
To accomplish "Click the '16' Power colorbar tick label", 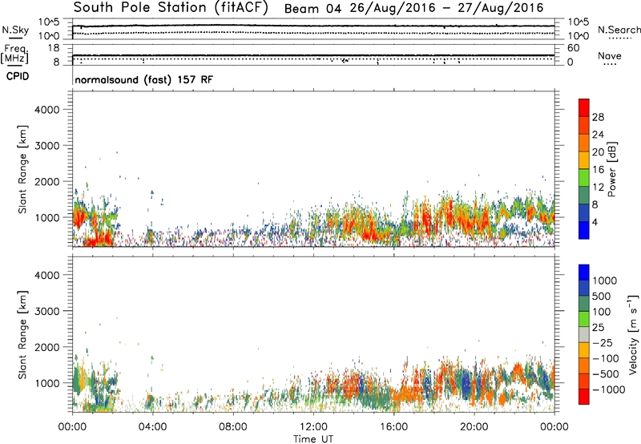I will (x=598, y=170).
